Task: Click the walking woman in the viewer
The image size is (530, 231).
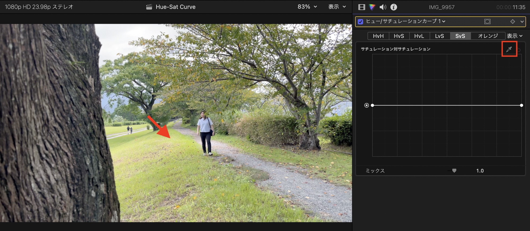Action: pos(205,133)
